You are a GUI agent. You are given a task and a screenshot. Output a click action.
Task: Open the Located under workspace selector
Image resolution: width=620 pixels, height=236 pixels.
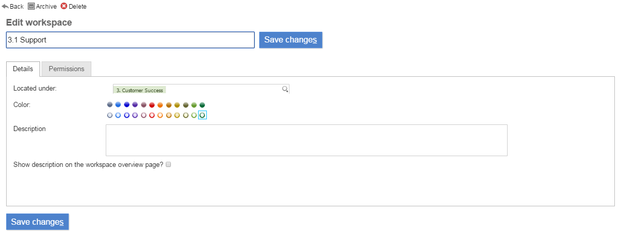coord(201,89)
